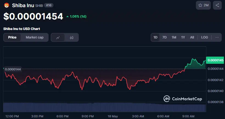Click the 12:00 PM time axis label

pos(12,116)
